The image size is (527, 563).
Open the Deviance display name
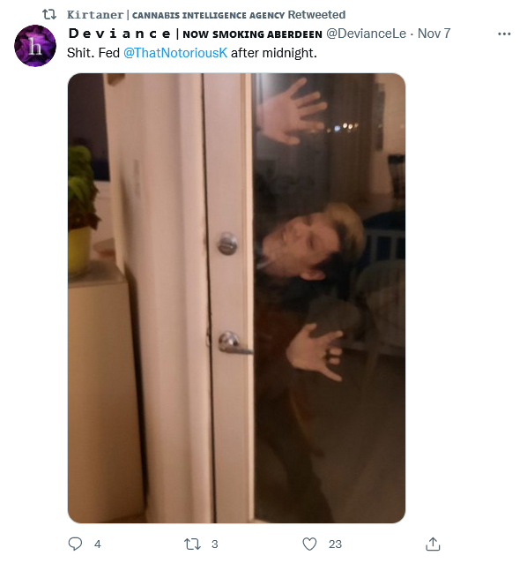120,34
